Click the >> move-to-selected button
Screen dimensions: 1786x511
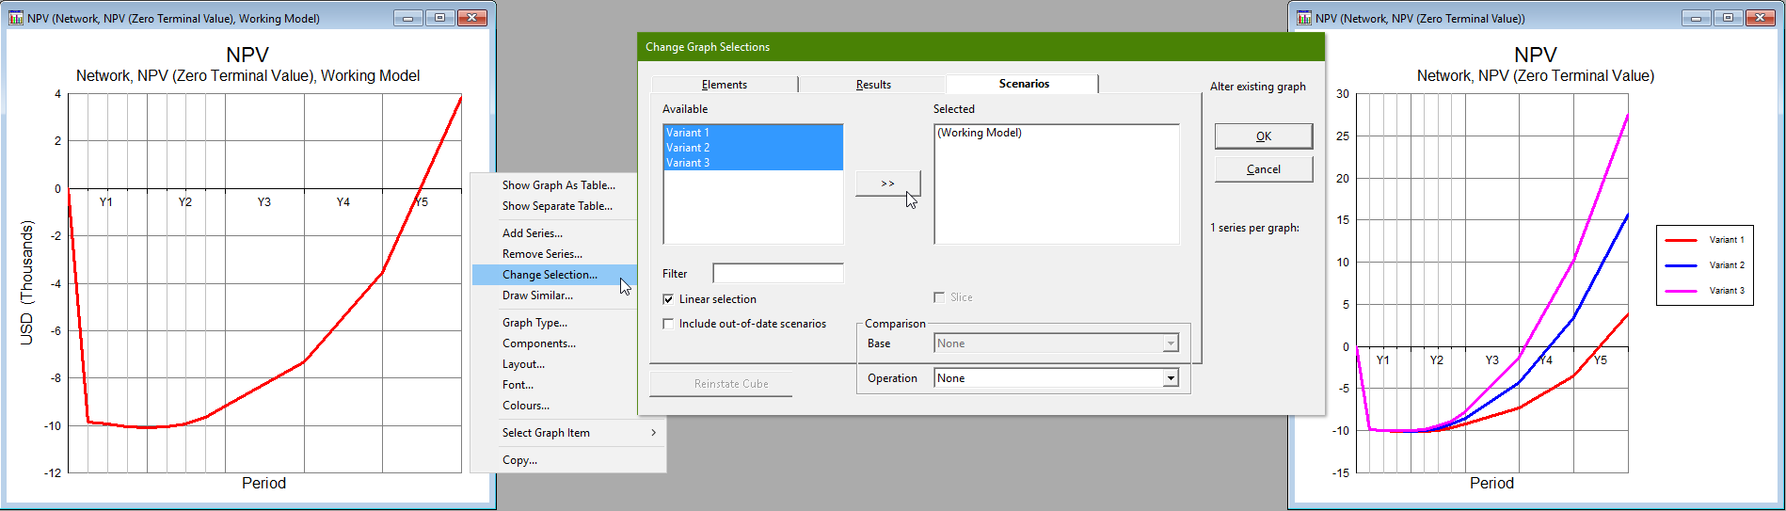pyautogui.click(x=887, y=184)
